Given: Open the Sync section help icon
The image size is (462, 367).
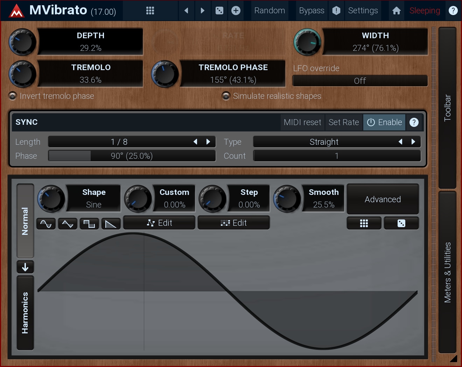Looking at the screenshot, I should (x=414, y=122).
